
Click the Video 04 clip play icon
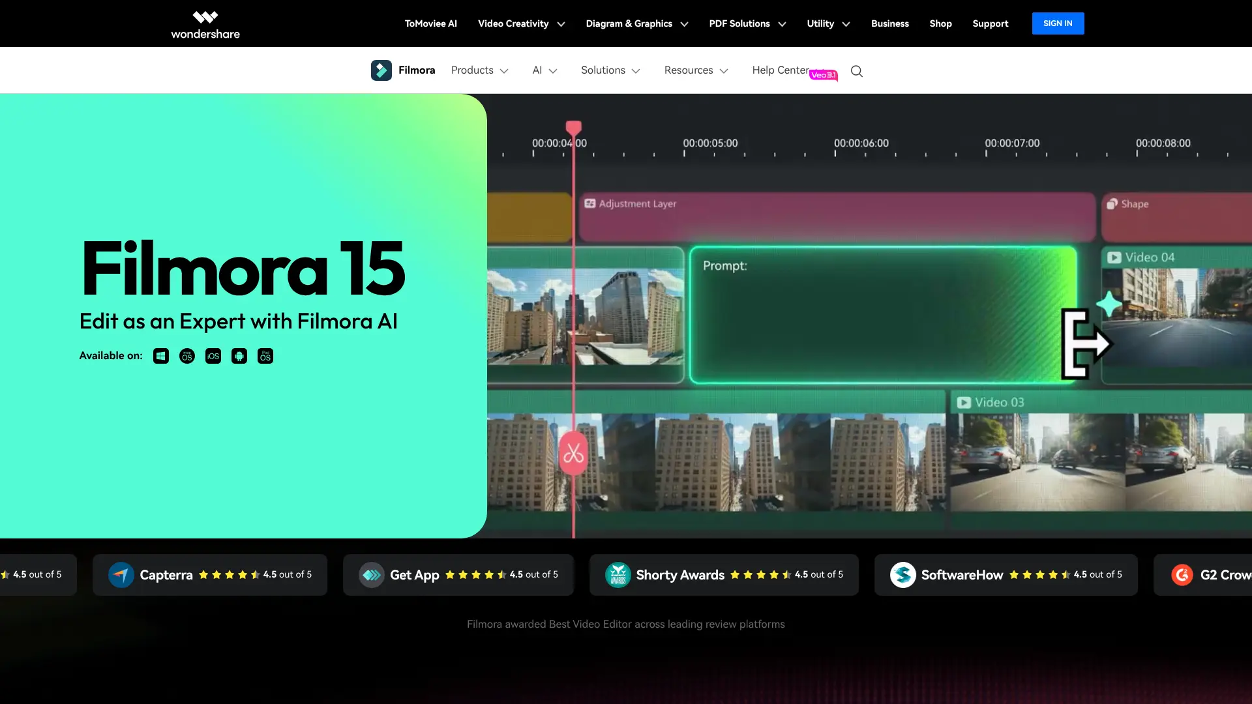pos(1114,257)
